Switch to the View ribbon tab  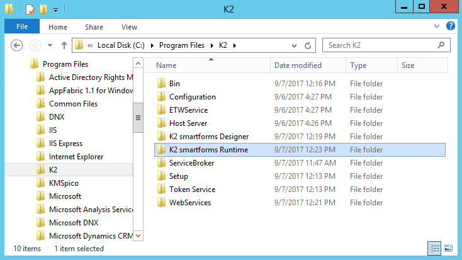[x=129, y=27]
